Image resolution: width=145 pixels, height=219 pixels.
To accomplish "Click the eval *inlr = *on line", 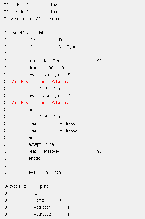I will pos(32,172).
